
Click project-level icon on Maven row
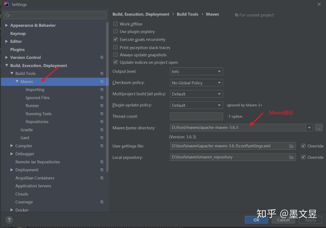click(x=102, y=81)
